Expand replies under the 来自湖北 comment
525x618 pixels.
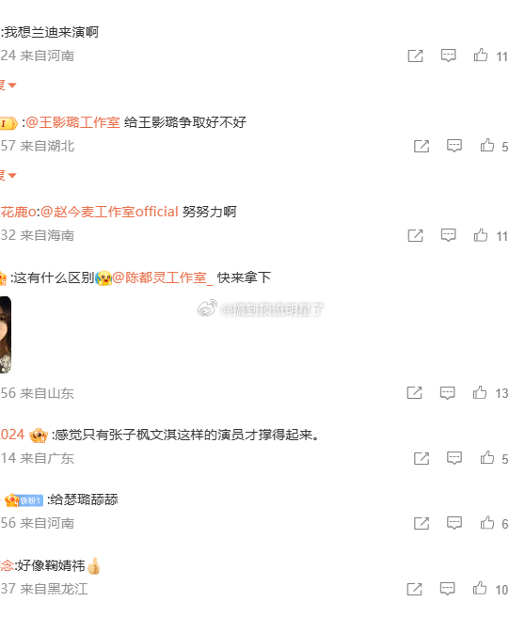[8, 175]
